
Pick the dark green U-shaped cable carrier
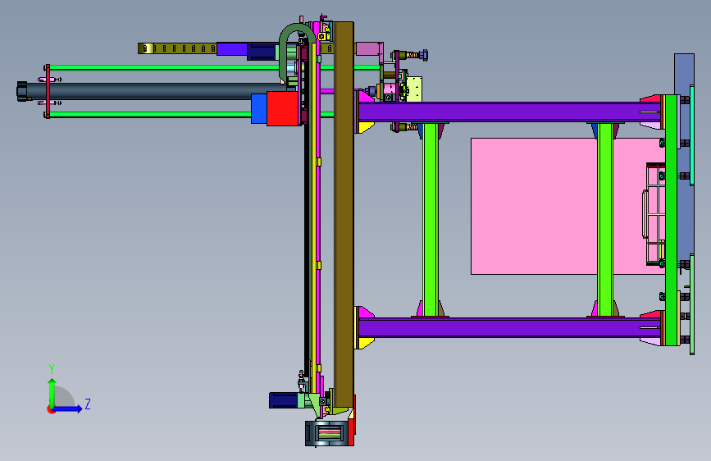tap(297, 52)
